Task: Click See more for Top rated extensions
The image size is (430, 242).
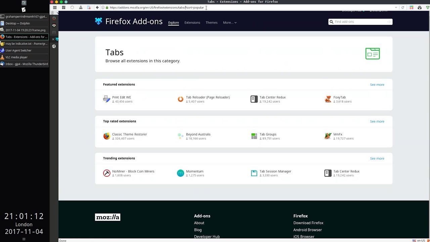Action: coord(377,121)
